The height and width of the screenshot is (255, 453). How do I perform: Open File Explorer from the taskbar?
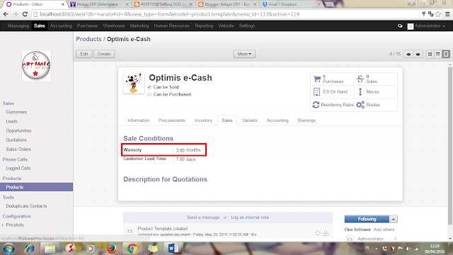50,249
